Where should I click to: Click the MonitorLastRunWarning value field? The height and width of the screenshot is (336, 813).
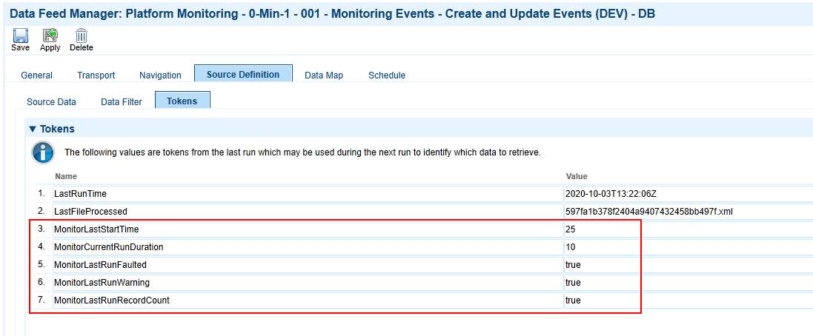pos(688,283)
